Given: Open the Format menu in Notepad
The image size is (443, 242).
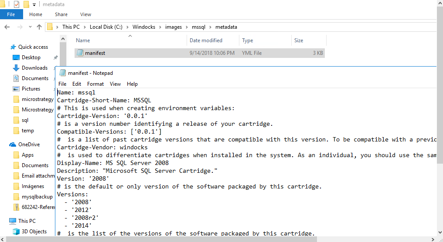Looking at the screenshot, I should click(95, 84).
